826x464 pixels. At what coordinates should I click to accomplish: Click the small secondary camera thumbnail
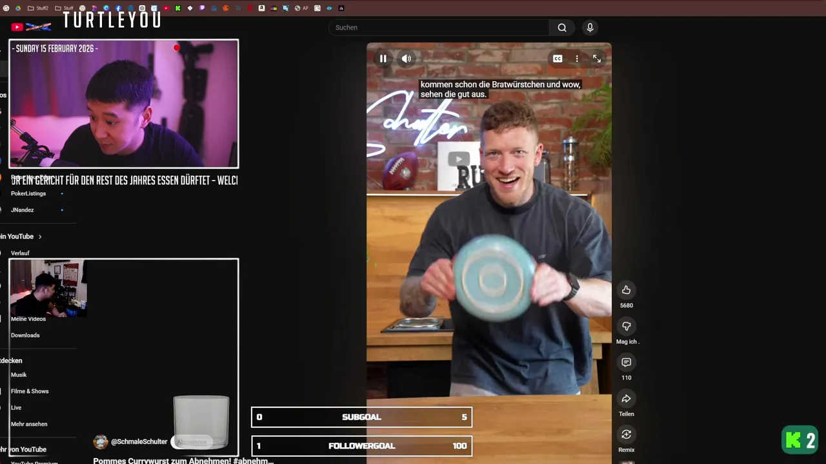pyautogui.click(x=48, y=288)
